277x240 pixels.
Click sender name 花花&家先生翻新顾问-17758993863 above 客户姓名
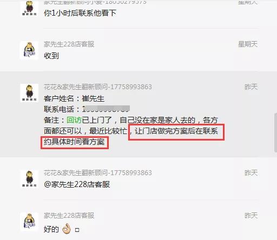[98, 87]
